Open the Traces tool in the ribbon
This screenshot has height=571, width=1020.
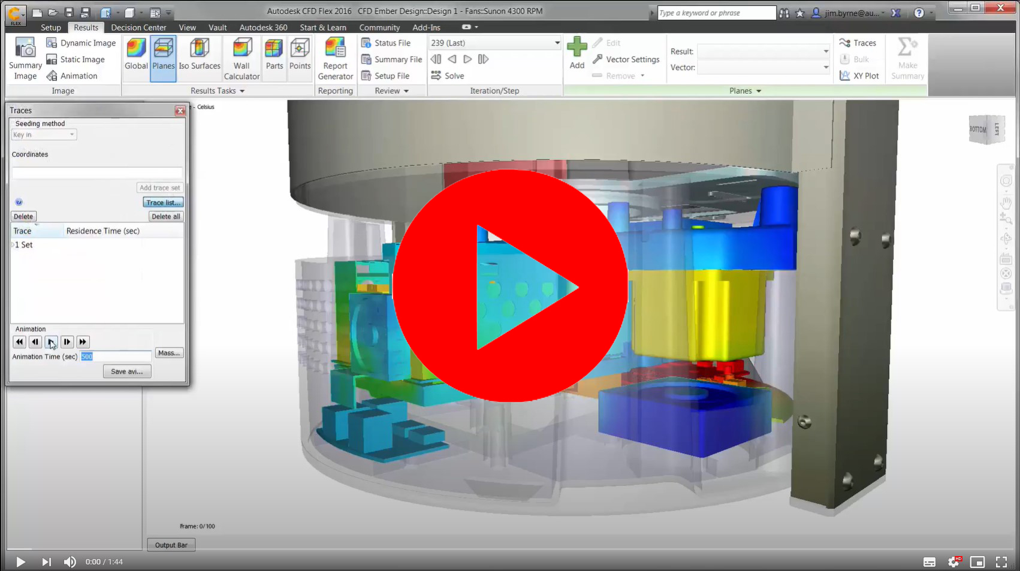point(858,43)
